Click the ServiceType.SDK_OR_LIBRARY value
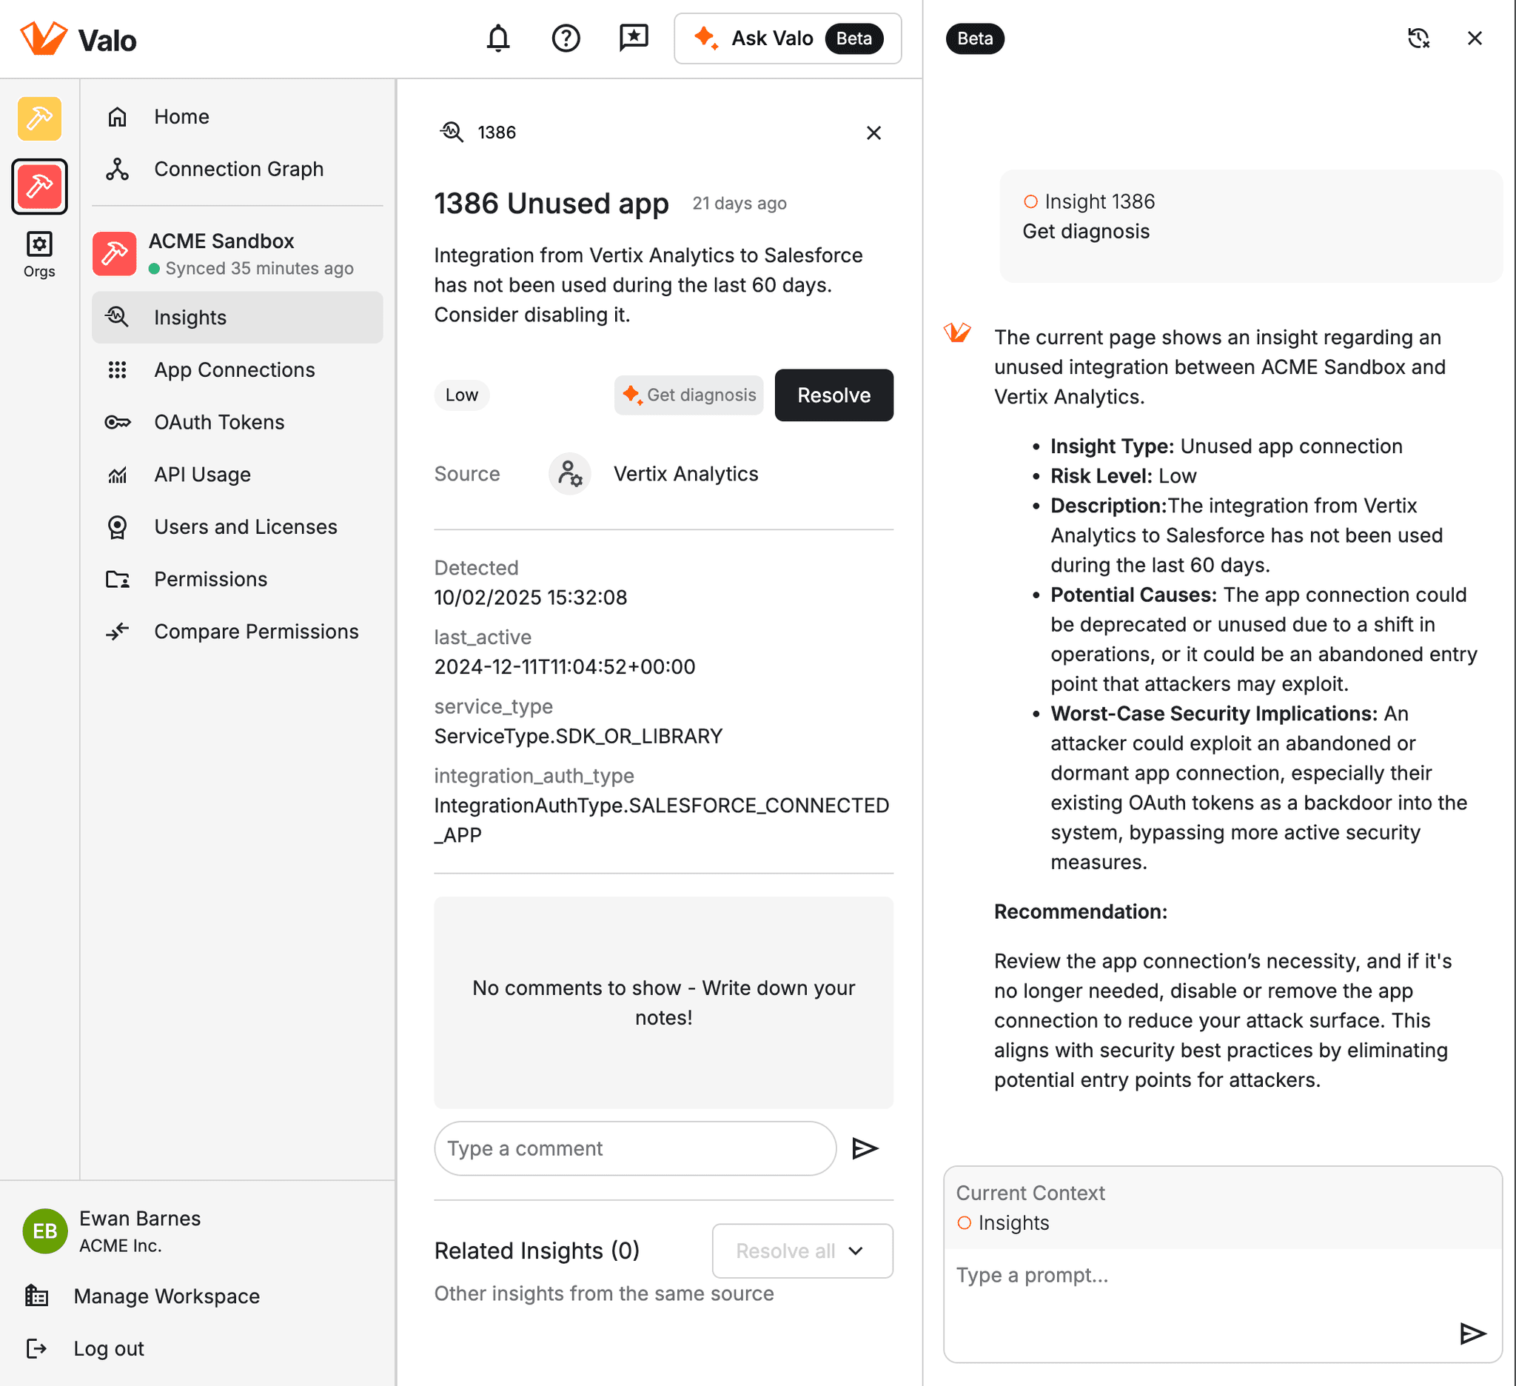 [578, 735]
